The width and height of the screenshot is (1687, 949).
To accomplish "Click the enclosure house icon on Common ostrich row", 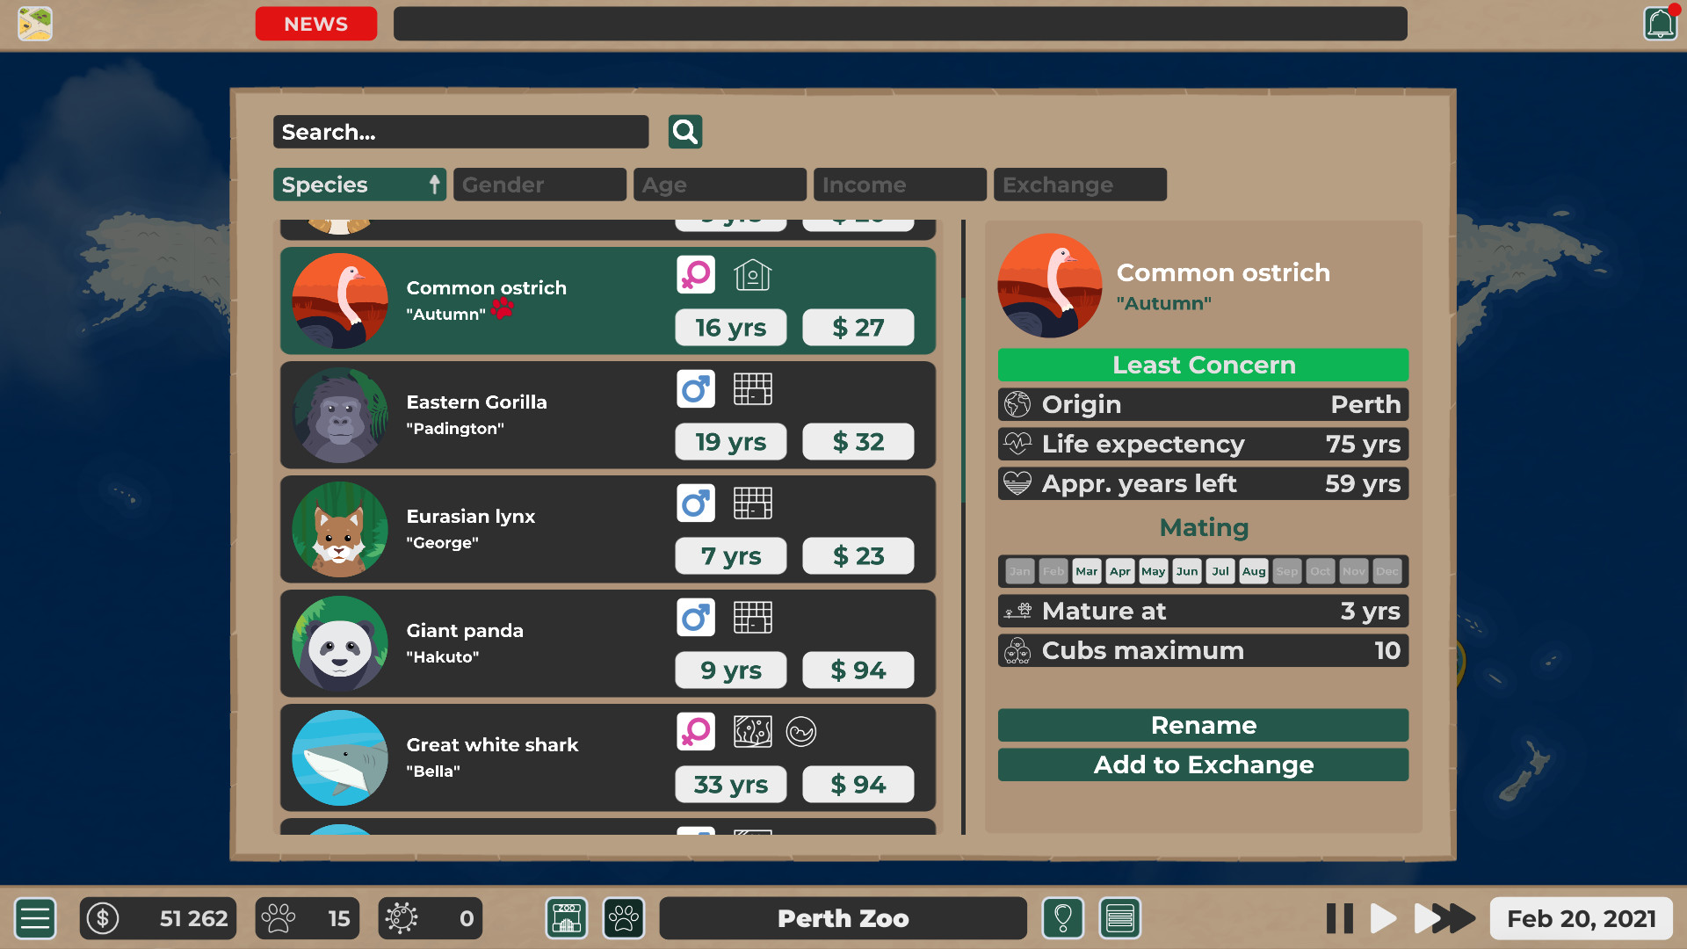I will 753,274.
